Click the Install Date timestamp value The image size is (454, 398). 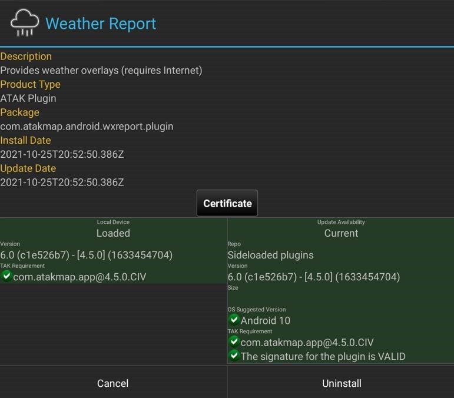[x=62, y=154]
